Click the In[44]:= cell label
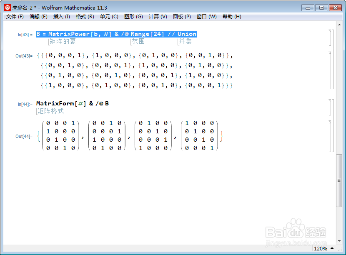The height and width of the screenshot is (255, 346). tap(25, 104)
